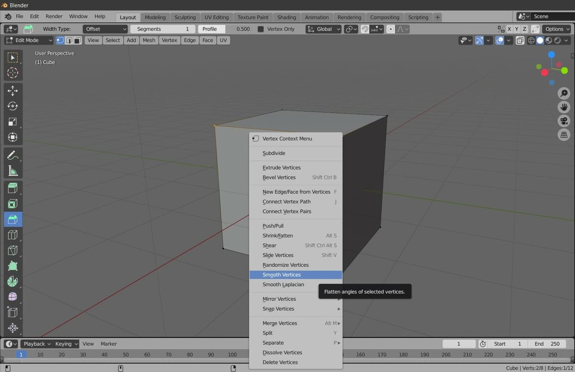575x372 pixels.
Task: Choose Subdivide in the context menu
Action: click(296, 153)
